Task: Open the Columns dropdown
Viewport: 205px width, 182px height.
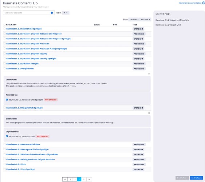Action: click(145, 19)
